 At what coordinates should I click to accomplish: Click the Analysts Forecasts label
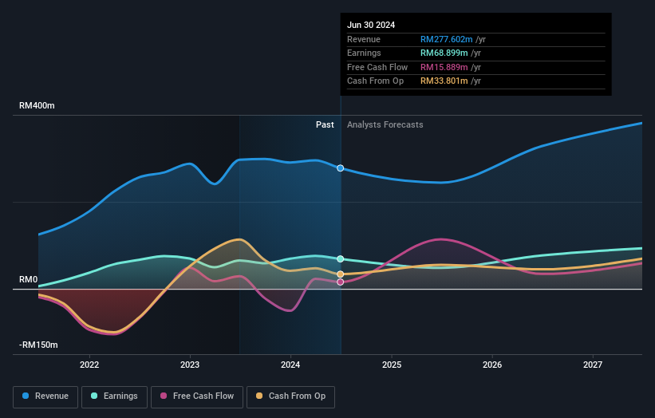[x=385, y=125]
